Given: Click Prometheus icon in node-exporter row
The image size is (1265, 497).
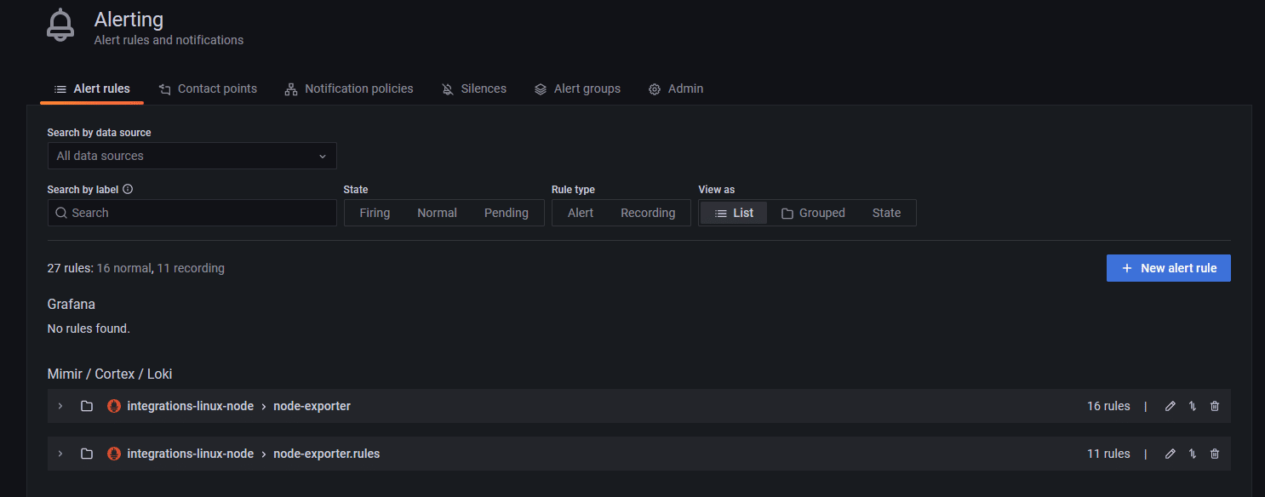Looking at the screenshot, I should 114,406.
